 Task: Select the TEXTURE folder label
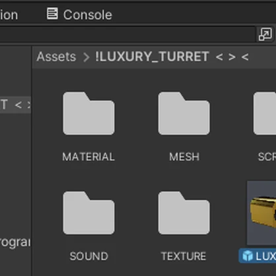(x=184, y=256)
